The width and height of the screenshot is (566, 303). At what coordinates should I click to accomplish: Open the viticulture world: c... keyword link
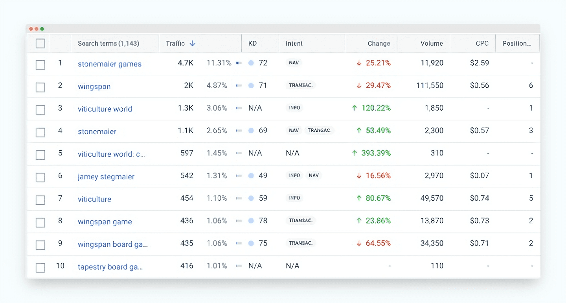112,154
